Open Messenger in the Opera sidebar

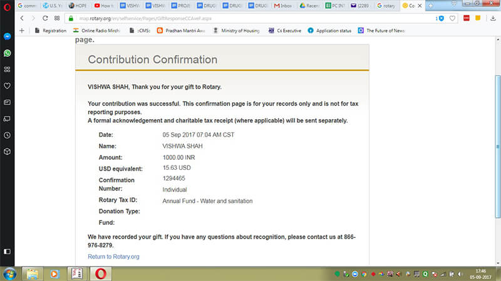(7, 36)
